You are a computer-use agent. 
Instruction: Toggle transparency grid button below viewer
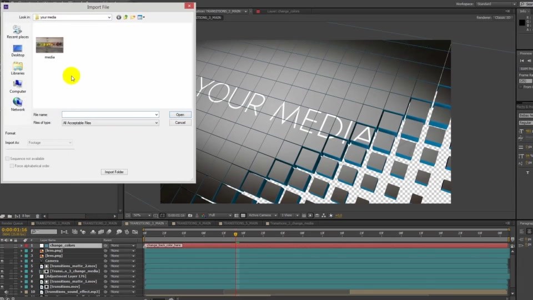pos(243,216)
